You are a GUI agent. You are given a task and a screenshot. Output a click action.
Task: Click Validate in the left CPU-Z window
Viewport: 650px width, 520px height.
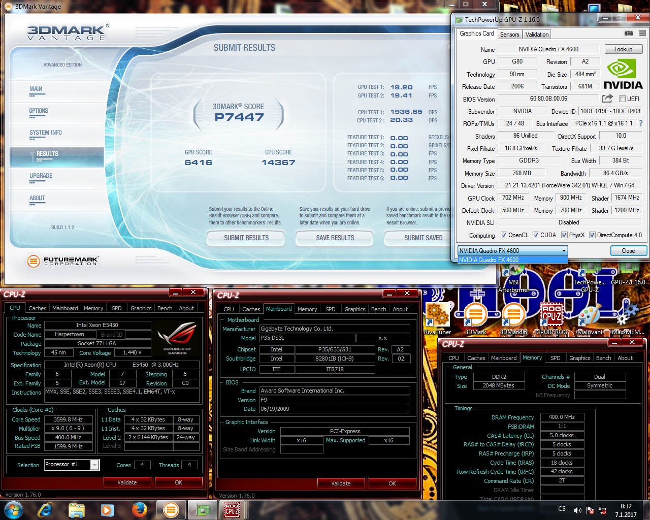pos(127,482)
